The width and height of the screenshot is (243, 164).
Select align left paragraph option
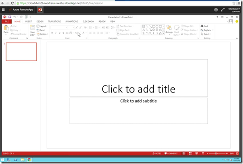click(x=91, y=33)
